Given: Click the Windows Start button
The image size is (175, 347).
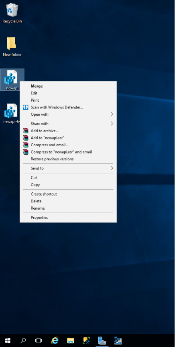Looking at the screenshot, I should coord(8,340).
